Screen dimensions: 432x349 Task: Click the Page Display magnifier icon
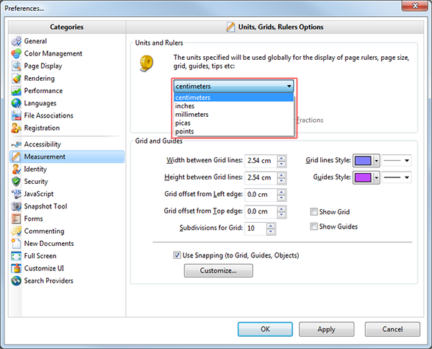[x=17, y=66]
